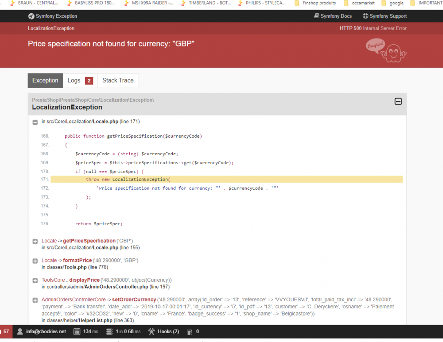Image resolution: width=443 pixels, height=342 pixels.
Task: Click Locale.php (line 155) file path
Action: (90, 247)
